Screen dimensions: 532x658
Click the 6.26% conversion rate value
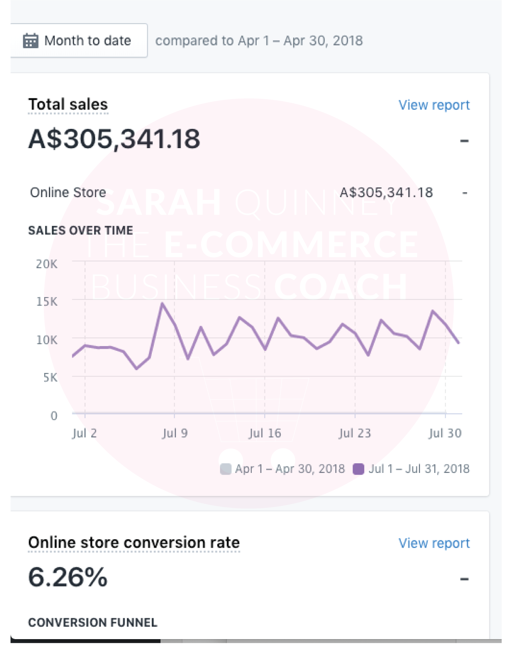pyautogui.click(x=68, y=577)
